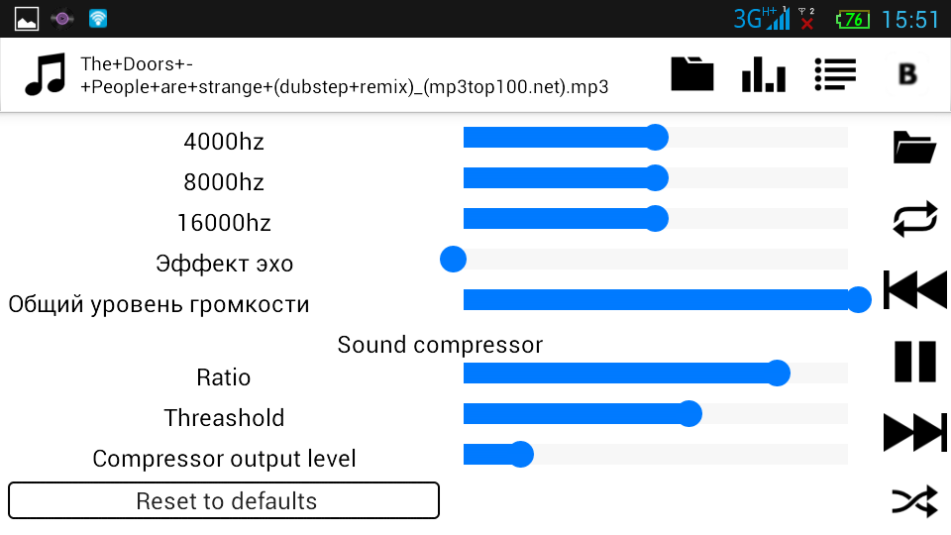
Task: Set the Эффект эхо slider handle
Action: [x=453, y=260]
